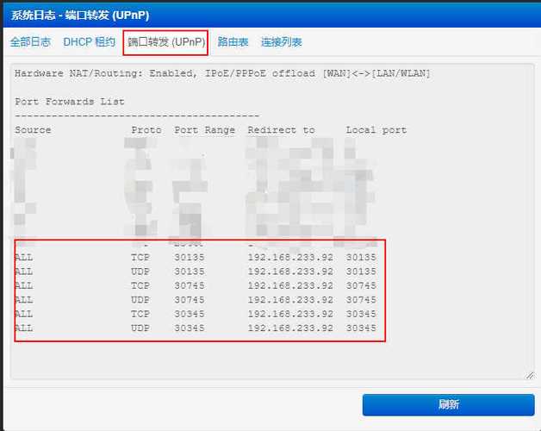The width and height of the screenshot is (541, 431).
Task: Click ALL source in the last UDP row
Action: click(24, 328)
